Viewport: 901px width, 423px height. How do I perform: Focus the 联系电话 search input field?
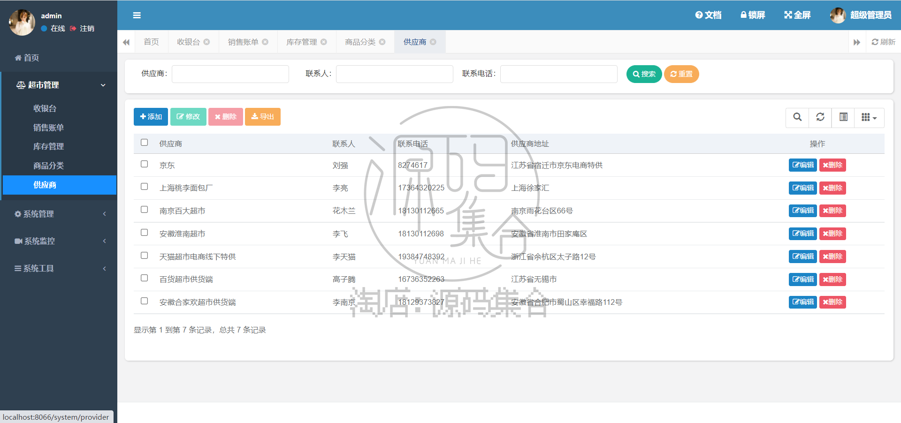coord(559,74)
